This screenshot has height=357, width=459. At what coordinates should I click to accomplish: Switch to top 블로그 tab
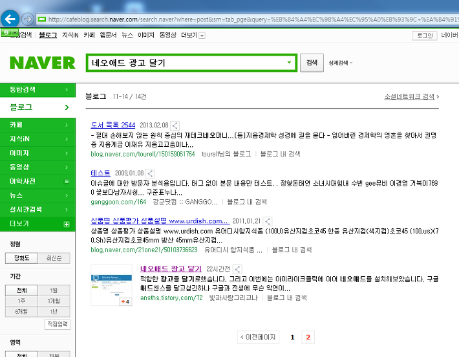(48, 35)
